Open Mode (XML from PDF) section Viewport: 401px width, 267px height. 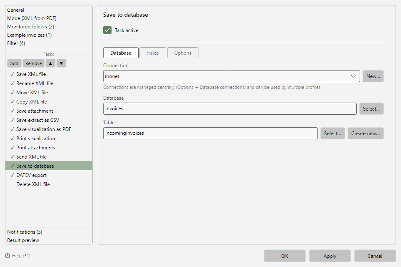pyautogui.click(x=32, y=18)
